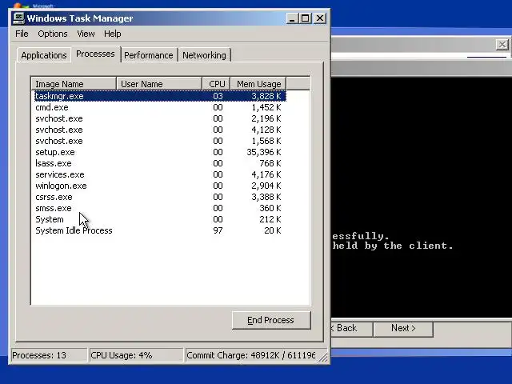
Task: Click Next in the setup wizard
Action: click(x=403, y=328)
